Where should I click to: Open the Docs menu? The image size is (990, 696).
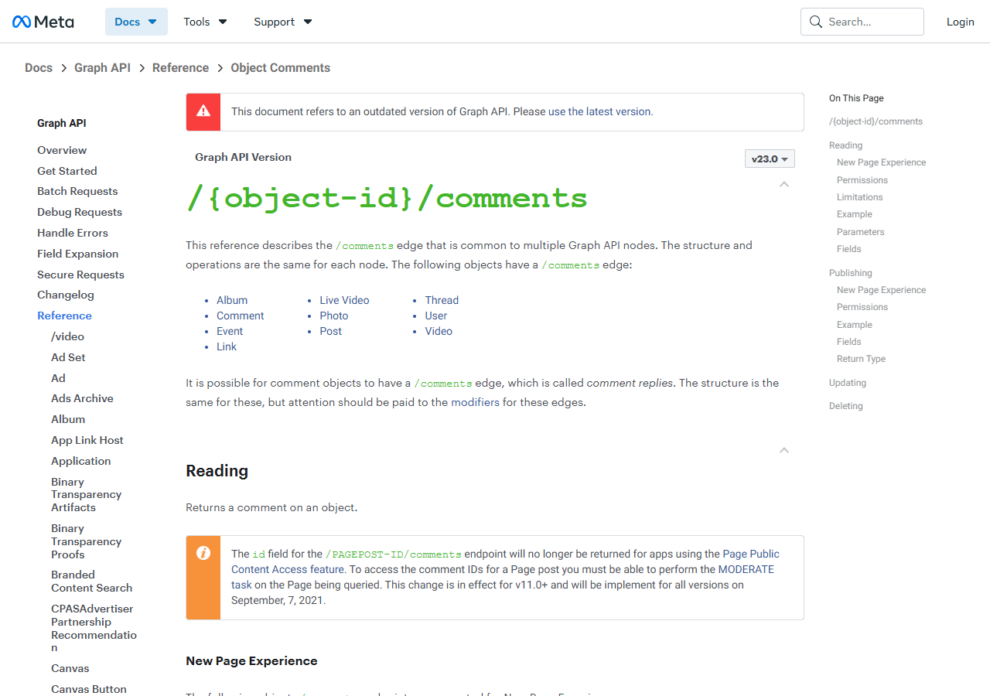136,22
